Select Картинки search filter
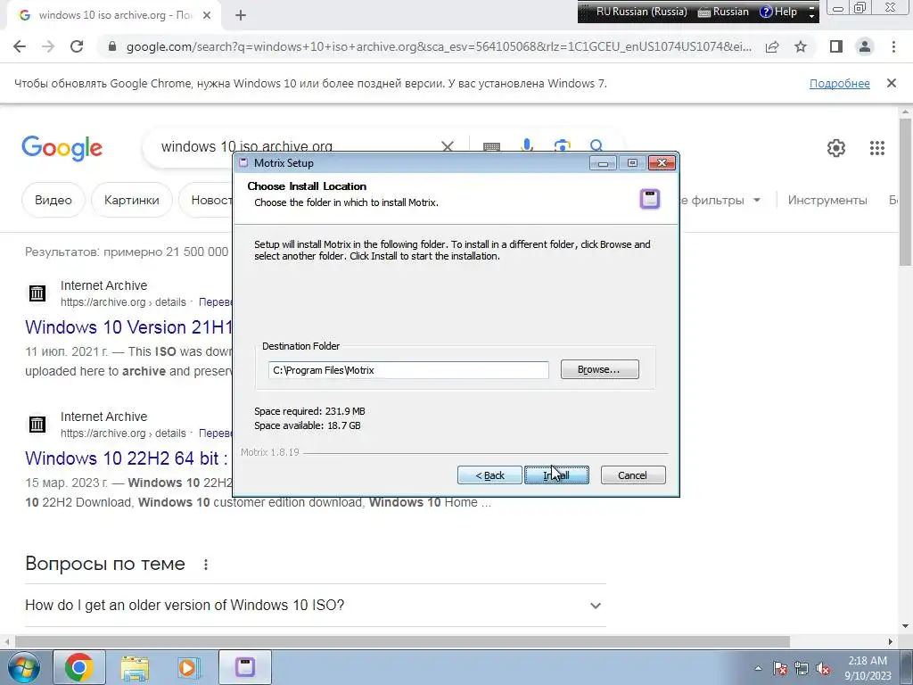This screenshot has height=685, width=913. (132, 200)
